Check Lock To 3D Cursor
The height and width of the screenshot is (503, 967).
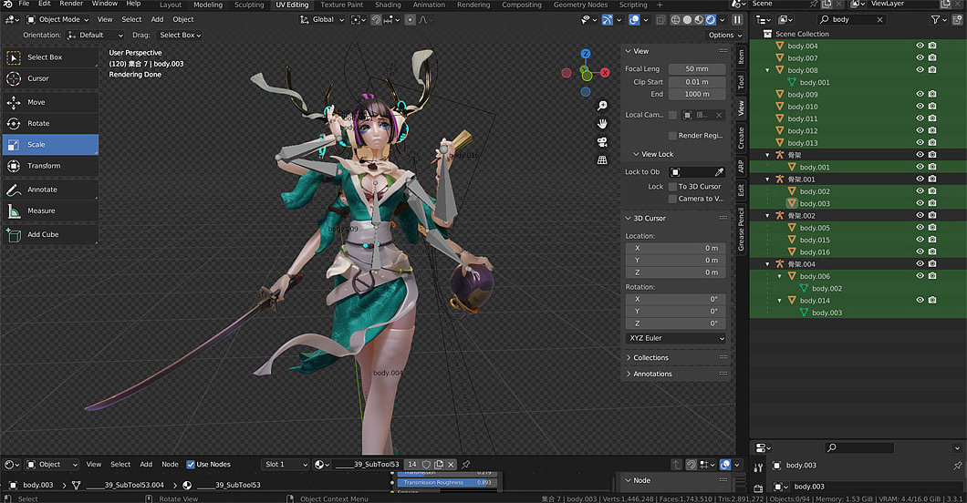pyautogui.click(x=673, y=187)
